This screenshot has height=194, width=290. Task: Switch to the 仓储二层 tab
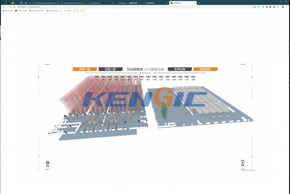point(110,69)
